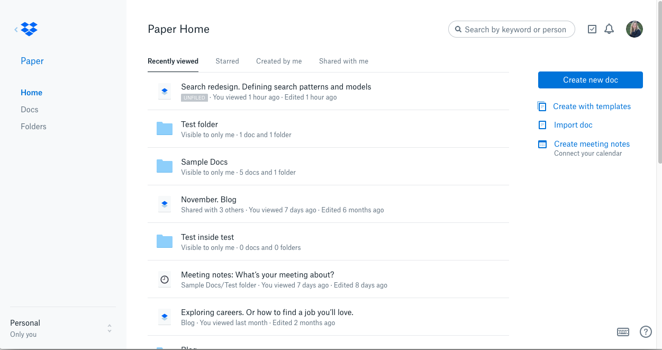Click the 'Only you' label
This screenshot has height=350, width=662.
pos(23,335)
